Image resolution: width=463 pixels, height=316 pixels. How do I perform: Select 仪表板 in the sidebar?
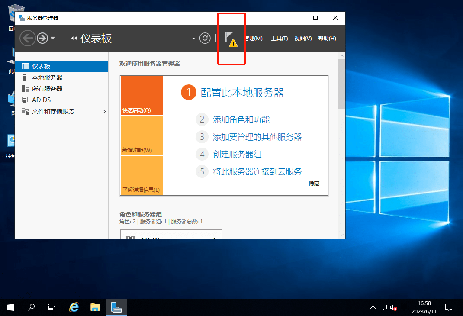pyautogui.click(x=61, y=66)
